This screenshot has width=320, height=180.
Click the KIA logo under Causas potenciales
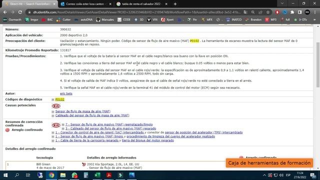(x=56, y=106)
